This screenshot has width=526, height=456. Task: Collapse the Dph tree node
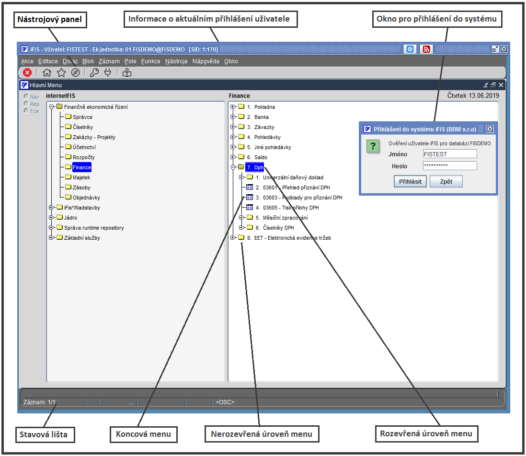pyautogui.click(x=233, y=167)
